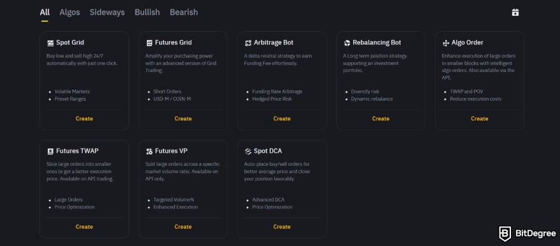The image size is (560, 246).
Task: Click the Rebalancing Bot title
Action: 377,43
